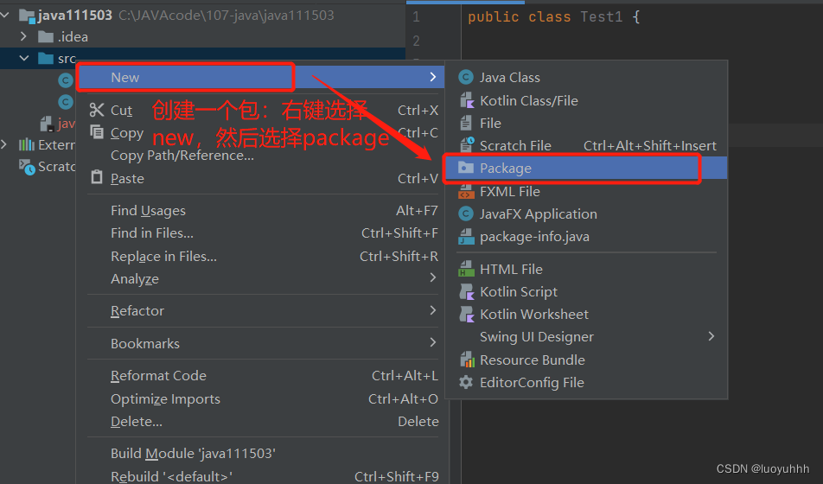Select package-info.java submenu entry

point(586,237)
